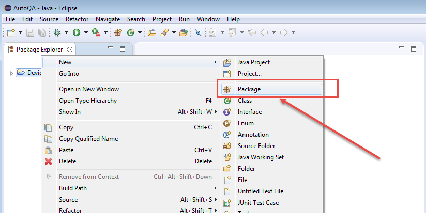Close the Package Explorer view tab
The width and height of the screenshot is (426, 213).
pyautogui.click(x=69, y=50)
